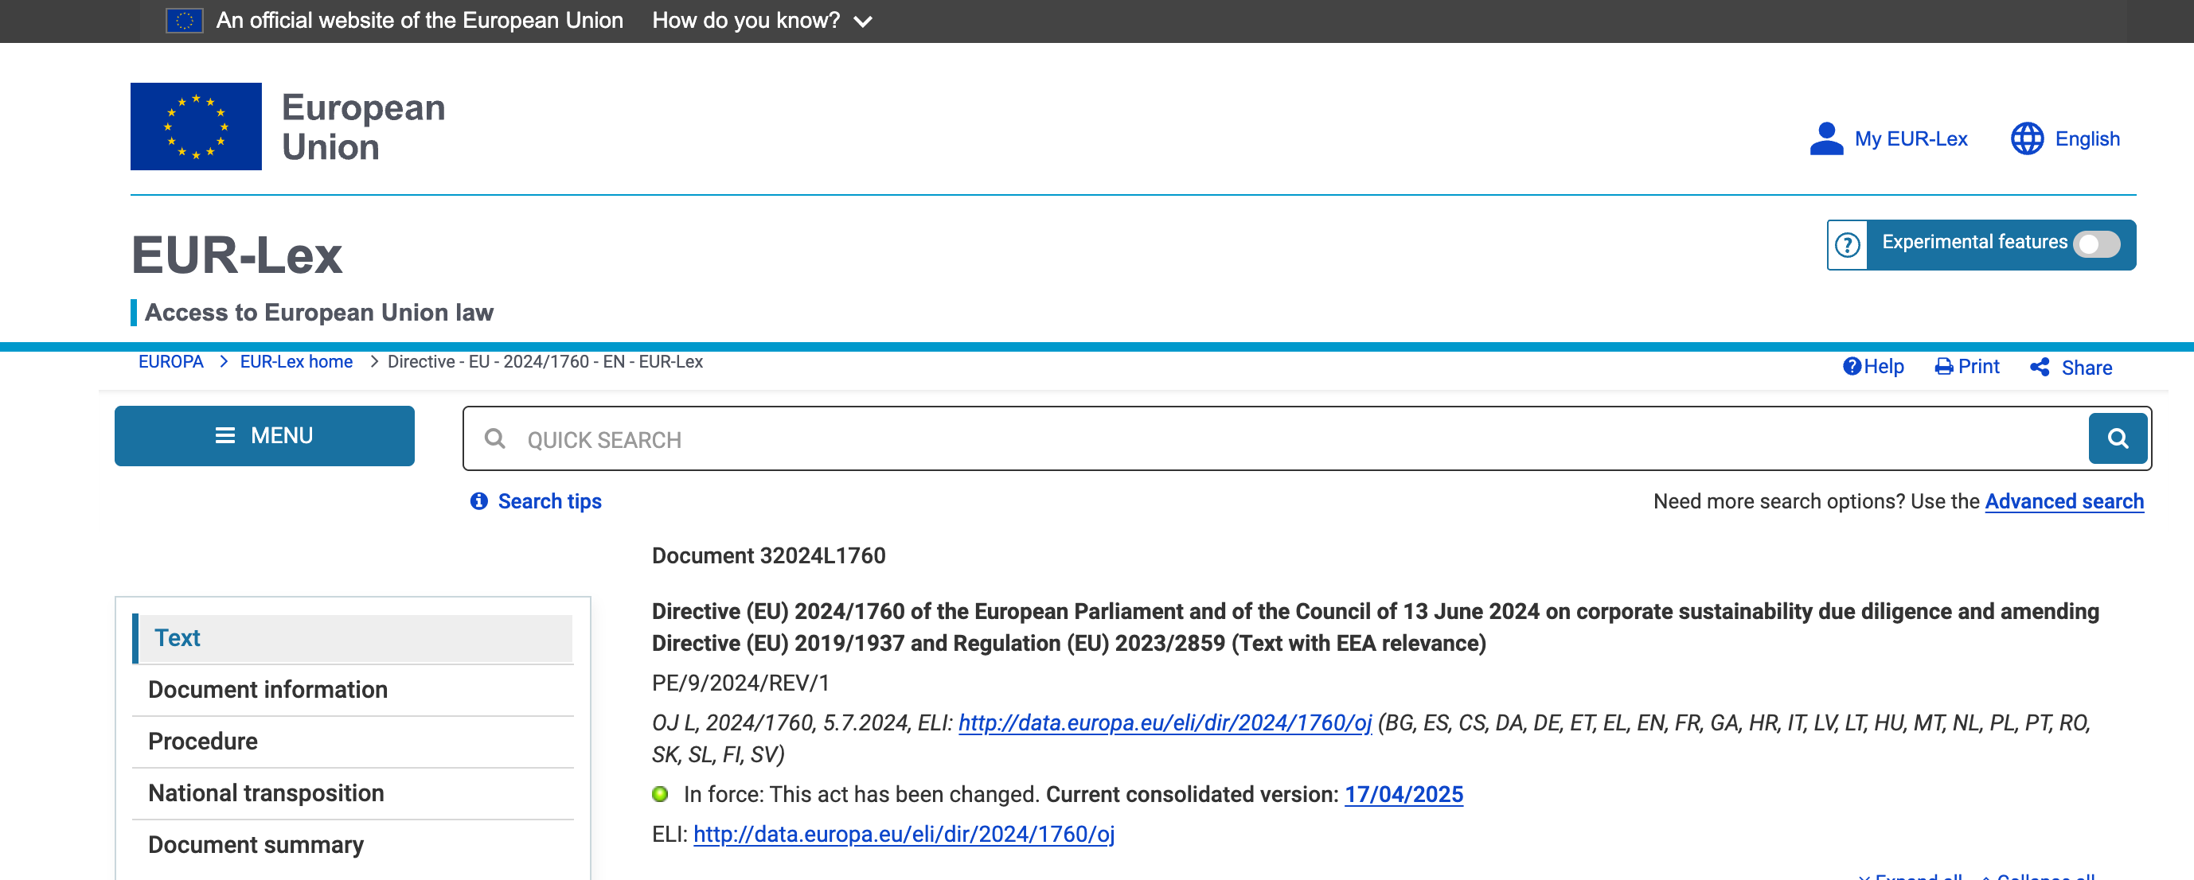
Task: Click the Print printer icon
Action: [x=1942, y=367]
